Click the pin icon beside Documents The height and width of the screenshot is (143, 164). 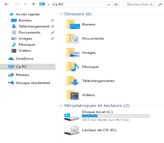click(x=53, y=33)
